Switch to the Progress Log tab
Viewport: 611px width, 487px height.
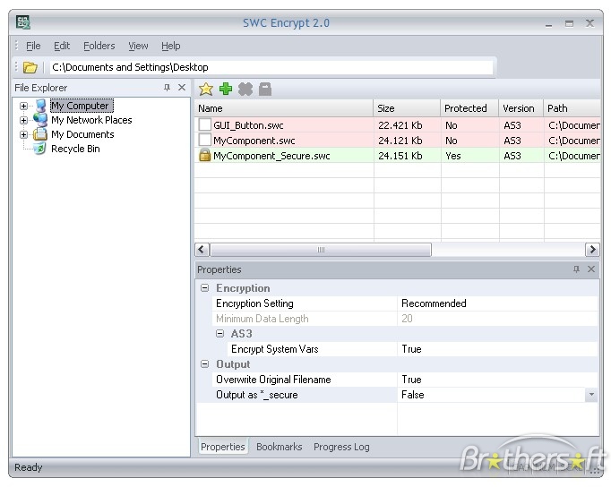[x=340, y=447]
